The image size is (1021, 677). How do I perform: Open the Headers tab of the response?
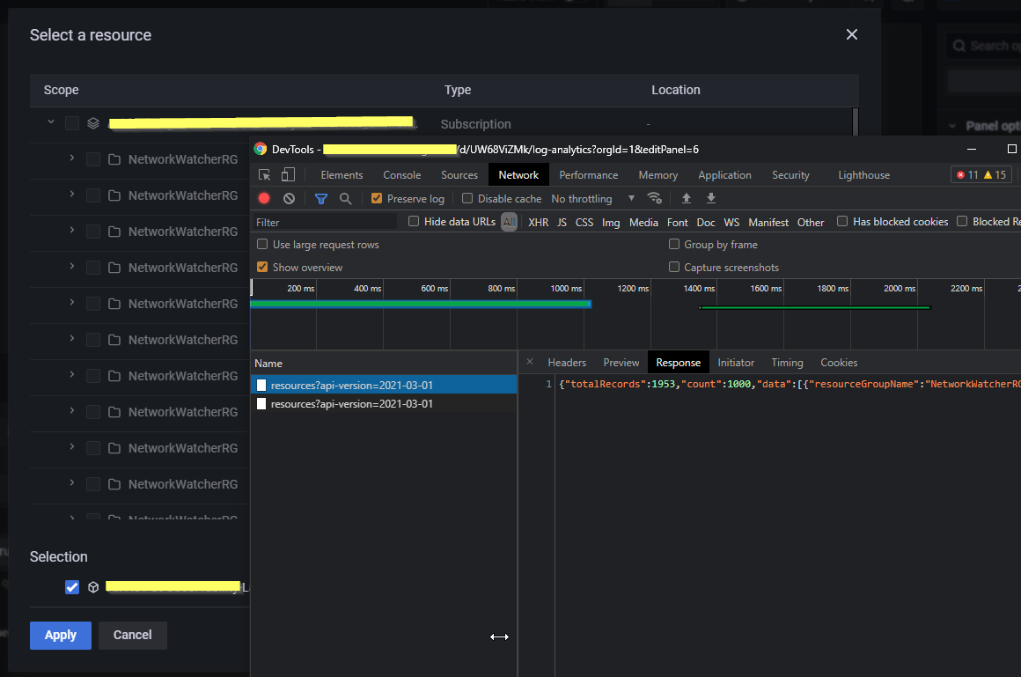[567, 362]
